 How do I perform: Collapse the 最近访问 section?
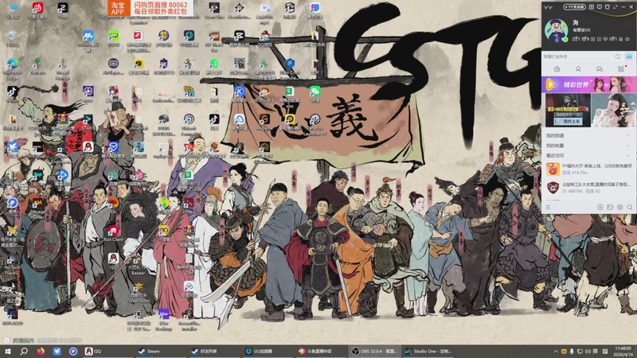click(589, 155)
